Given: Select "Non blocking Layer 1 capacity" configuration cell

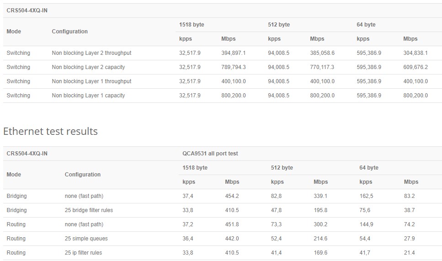Looking at the screenshot, I should tap(88, 96).
